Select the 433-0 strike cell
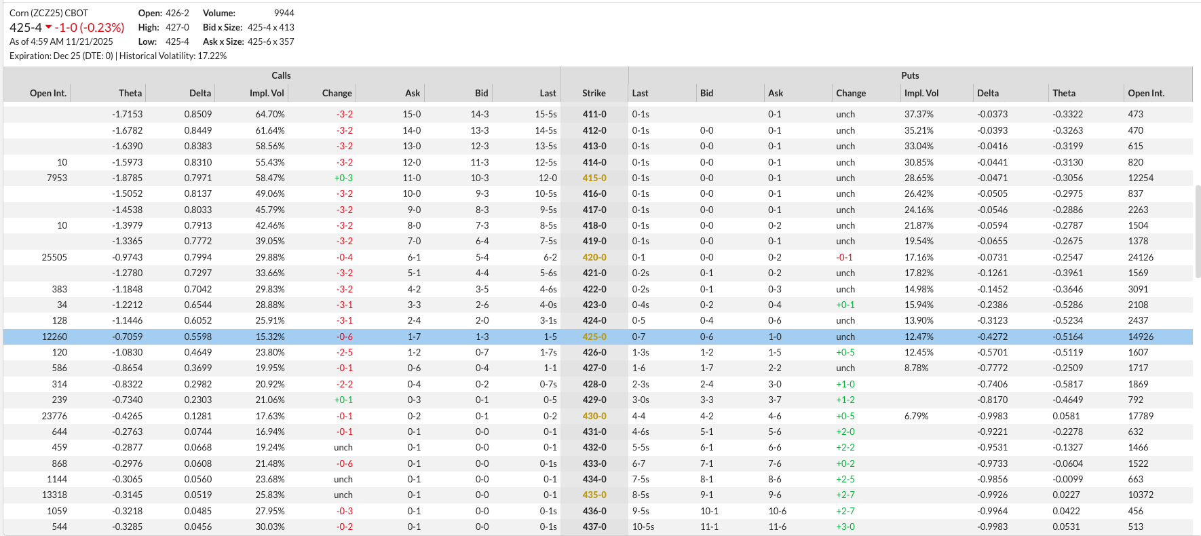The height and width of the screenshot is (536, 1201). (594, 463)
